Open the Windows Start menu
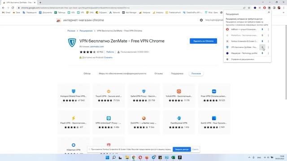 pos(108,157)
